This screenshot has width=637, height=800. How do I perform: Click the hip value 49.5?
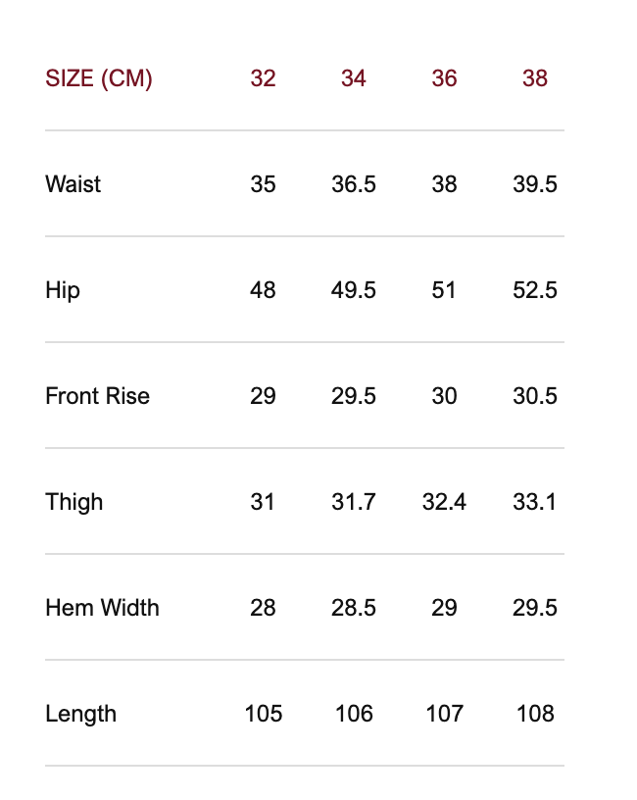[x=354, y=290]
